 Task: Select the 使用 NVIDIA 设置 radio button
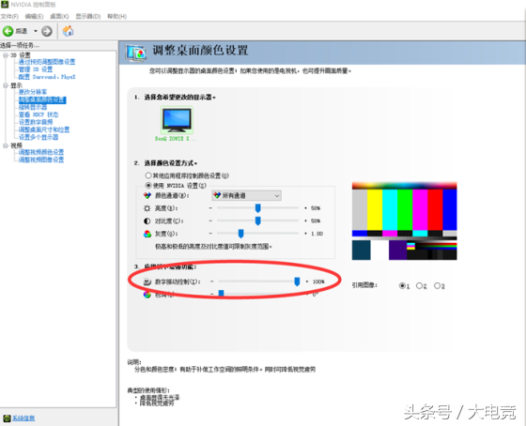148,185
